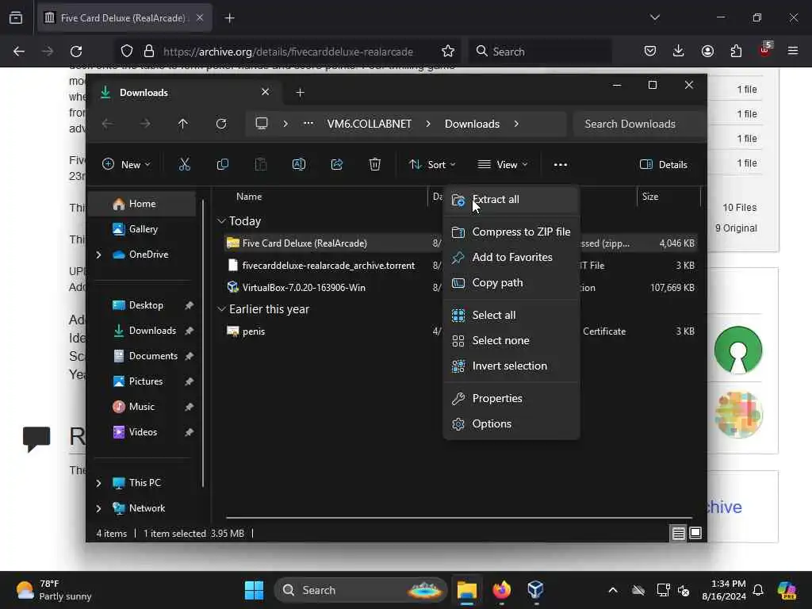The height and width of the screenshot is (609, 812).
Task: Expand the OneDrive tree node
Action: click(x=98, y=255)
